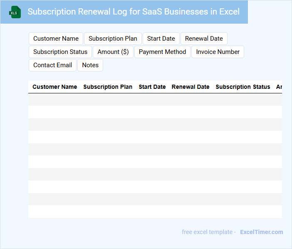
Task: Click the Customer Name column header
Action: click(x=54, y=87)
